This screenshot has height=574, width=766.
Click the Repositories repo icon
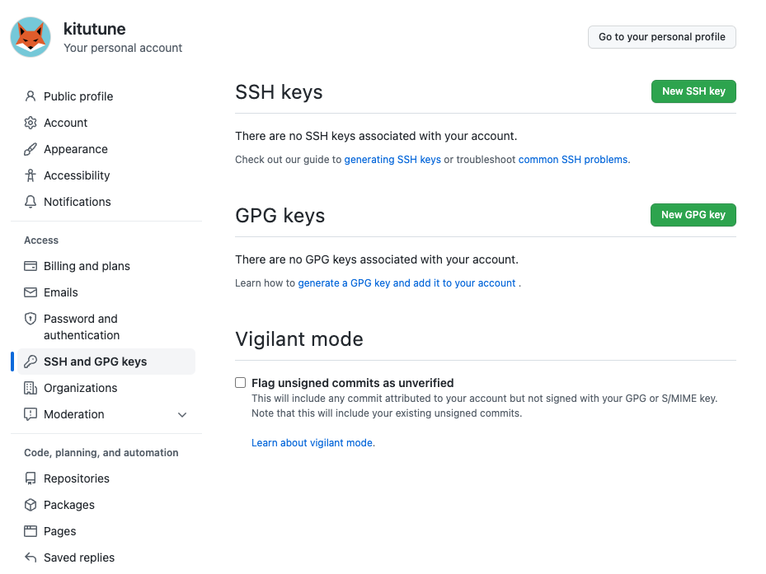29,478
